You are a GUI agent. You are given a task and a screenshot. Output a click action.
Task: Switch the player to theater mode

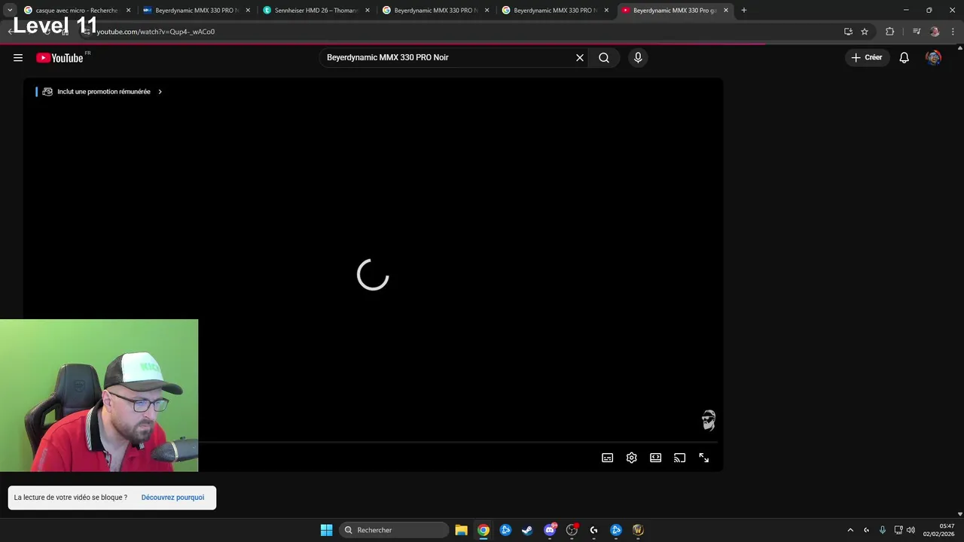tap(656, 458)
